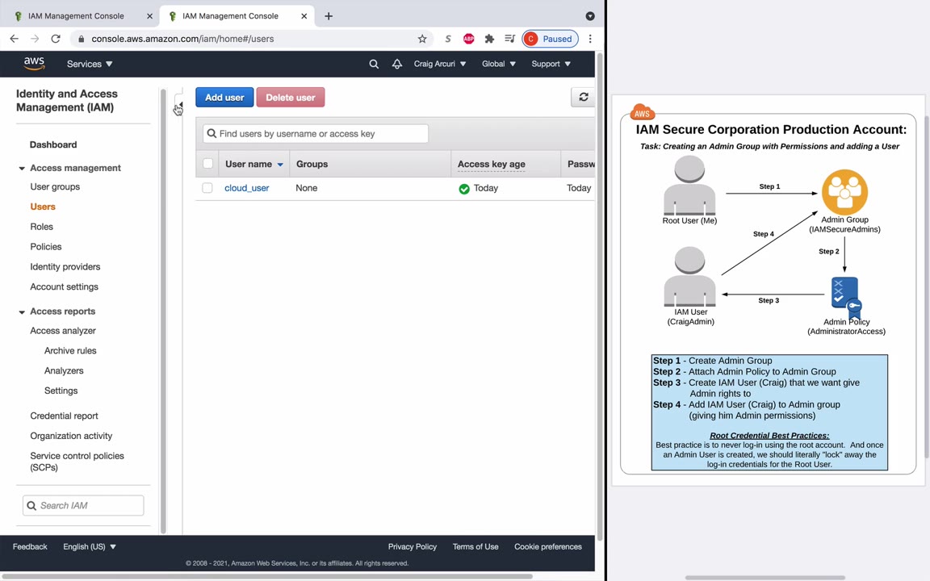This screenshot has width=930, height=581.
Task: Click the AWS logo home icon
Action: tap(35, 64)
